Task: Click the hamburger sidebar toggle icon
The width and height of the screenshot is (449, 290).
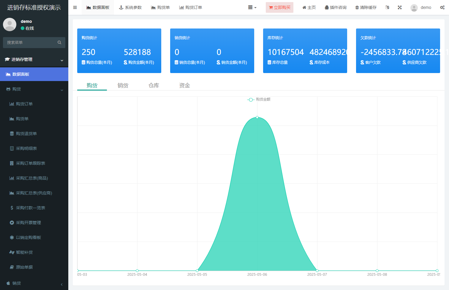Action: point(75,7)
